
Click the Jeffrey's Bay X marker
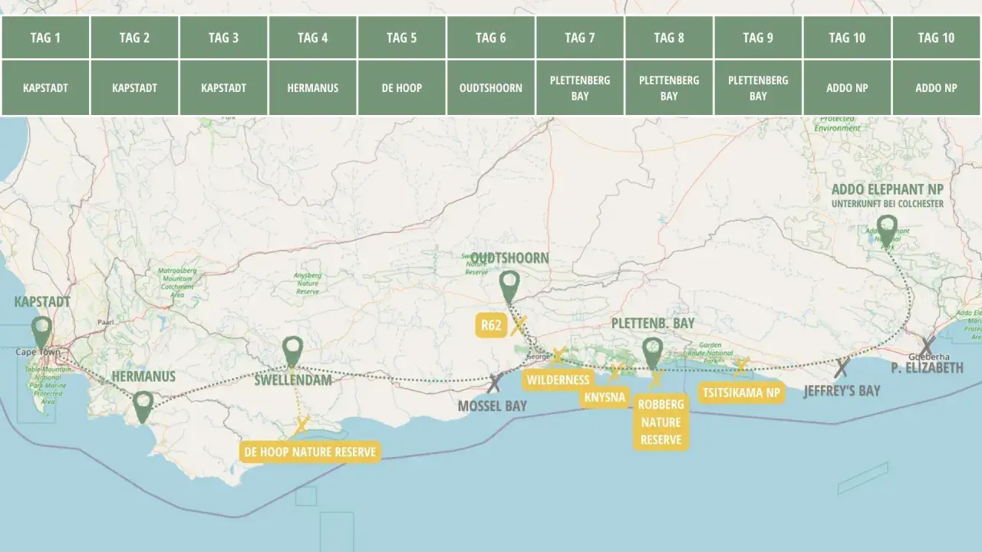[x=842, y=367]
